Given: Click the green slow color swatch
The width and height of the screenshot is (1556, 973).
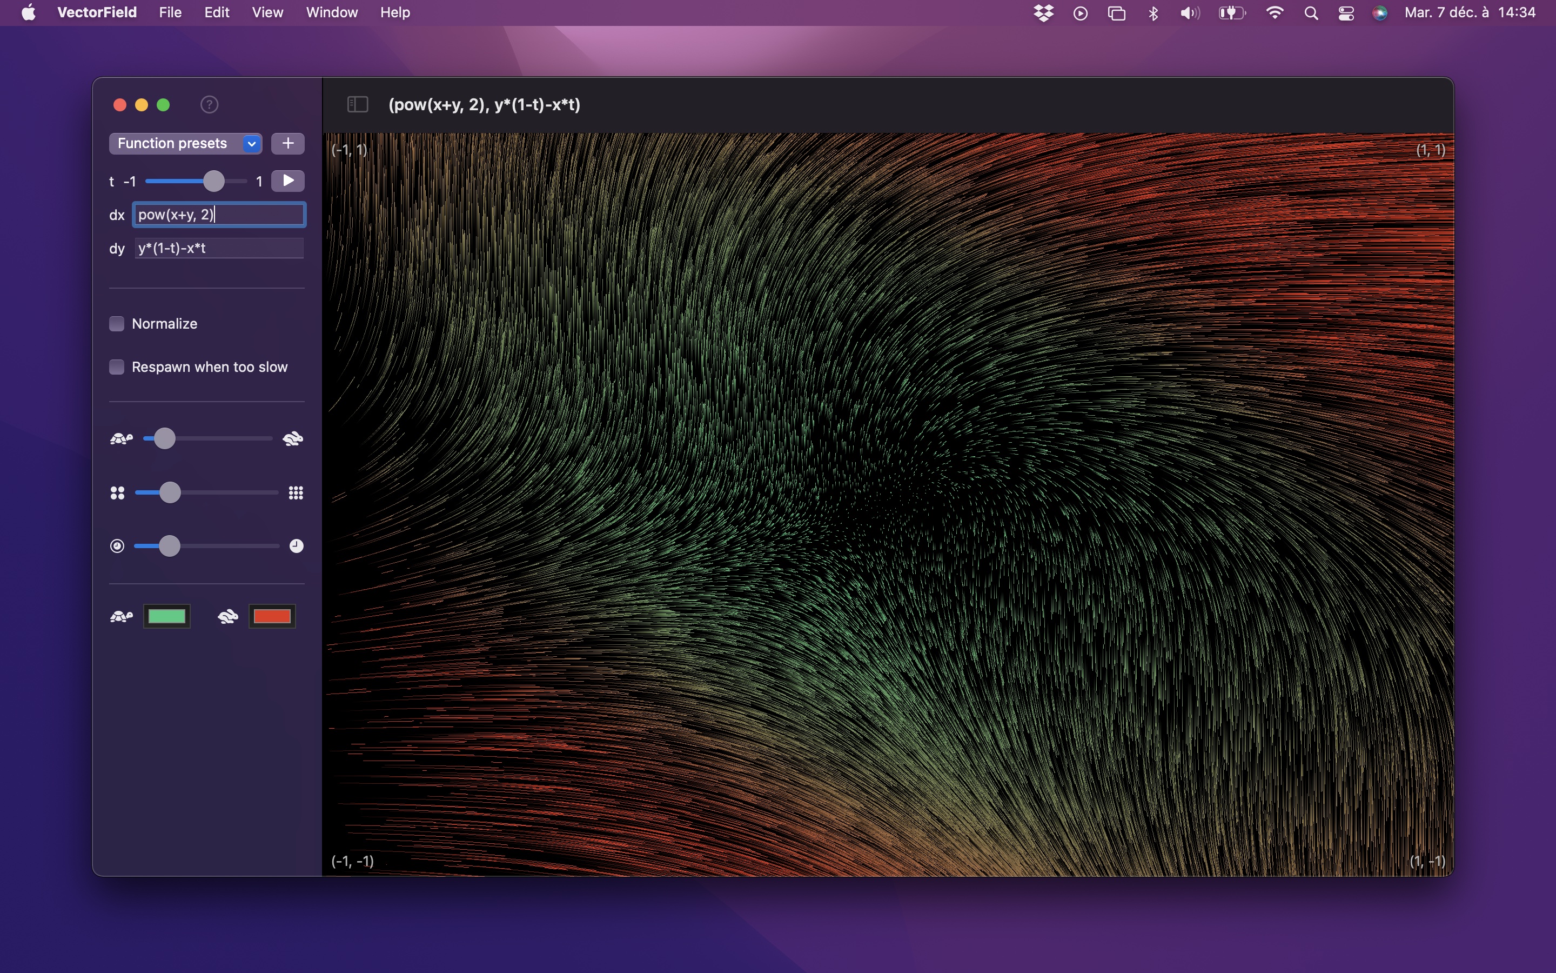Looking at the screenshot, I should click(x=166, y=616).
